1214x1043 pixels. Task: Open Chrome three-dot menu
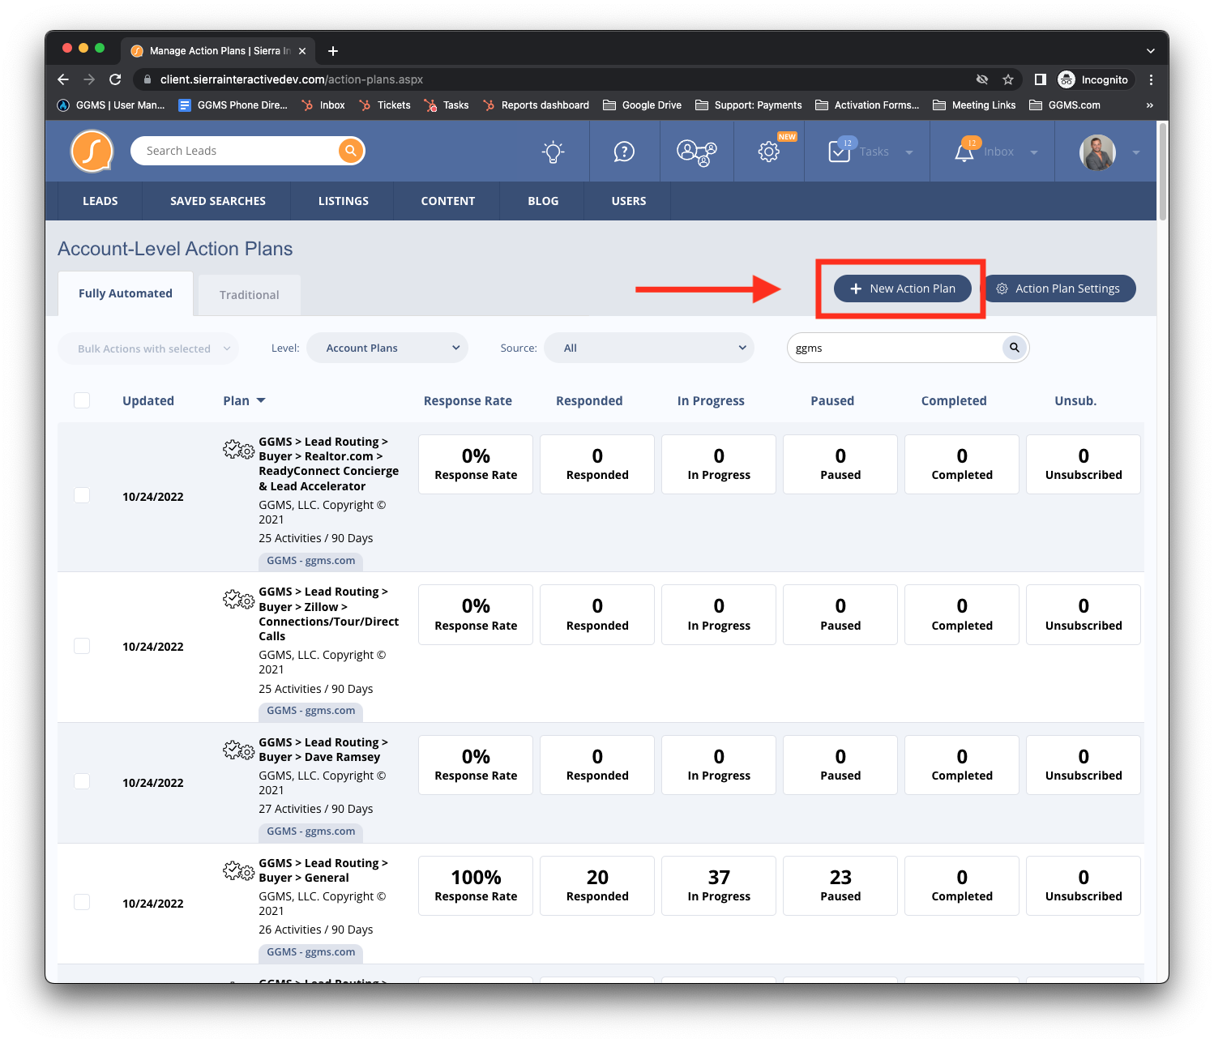tap(1151, 79)
